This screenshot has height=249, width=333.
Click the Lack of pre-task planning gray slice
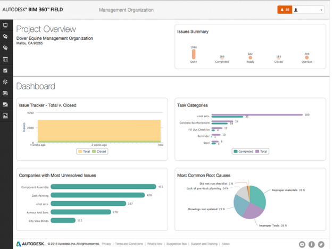243,194
